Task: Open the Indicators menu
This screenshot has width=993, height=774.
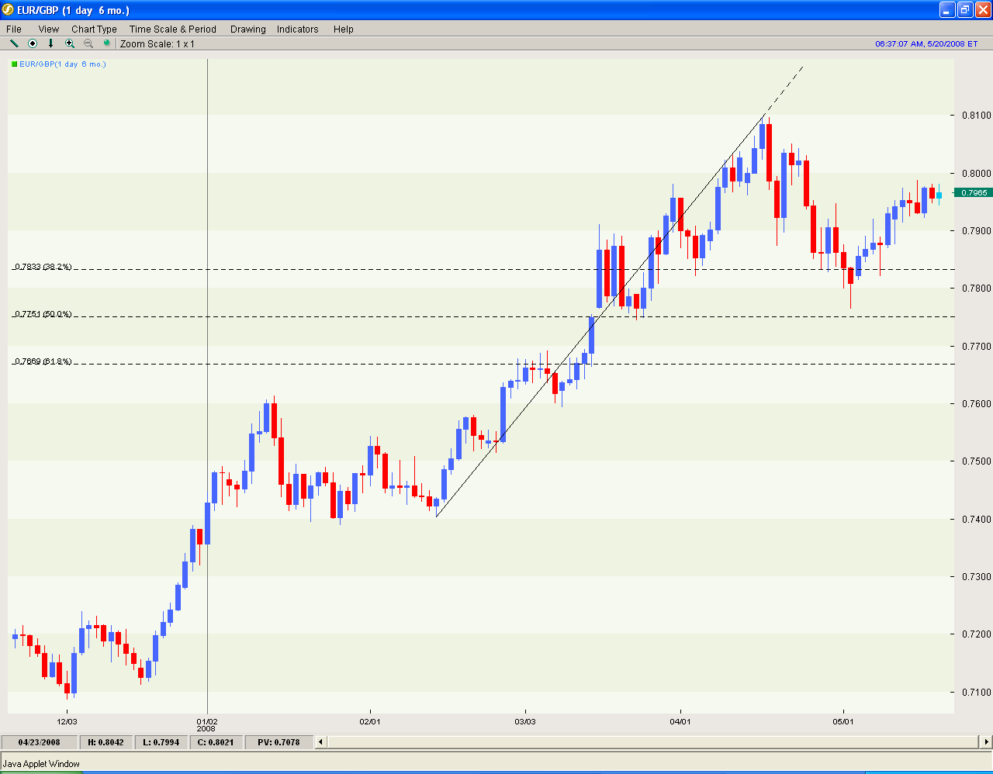Action: click(298, 29)
